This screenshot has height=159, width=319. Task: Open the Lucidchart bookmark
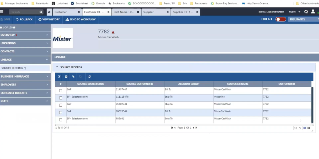[x=60, y=3]
